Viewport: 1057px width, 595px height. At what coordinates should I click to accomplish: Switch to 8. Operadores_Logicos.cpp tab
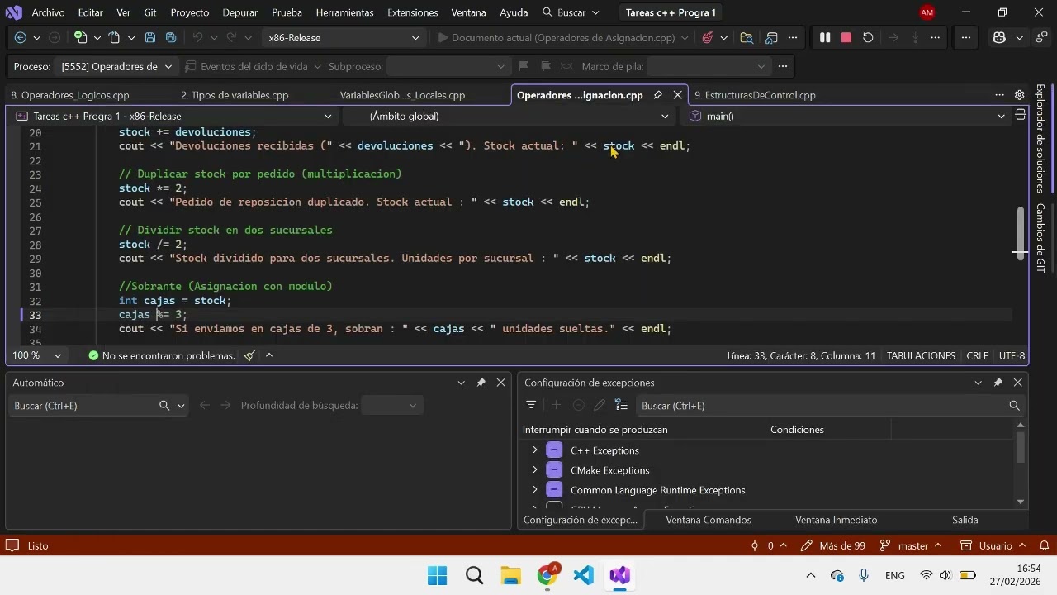click(x=70, y=95)
